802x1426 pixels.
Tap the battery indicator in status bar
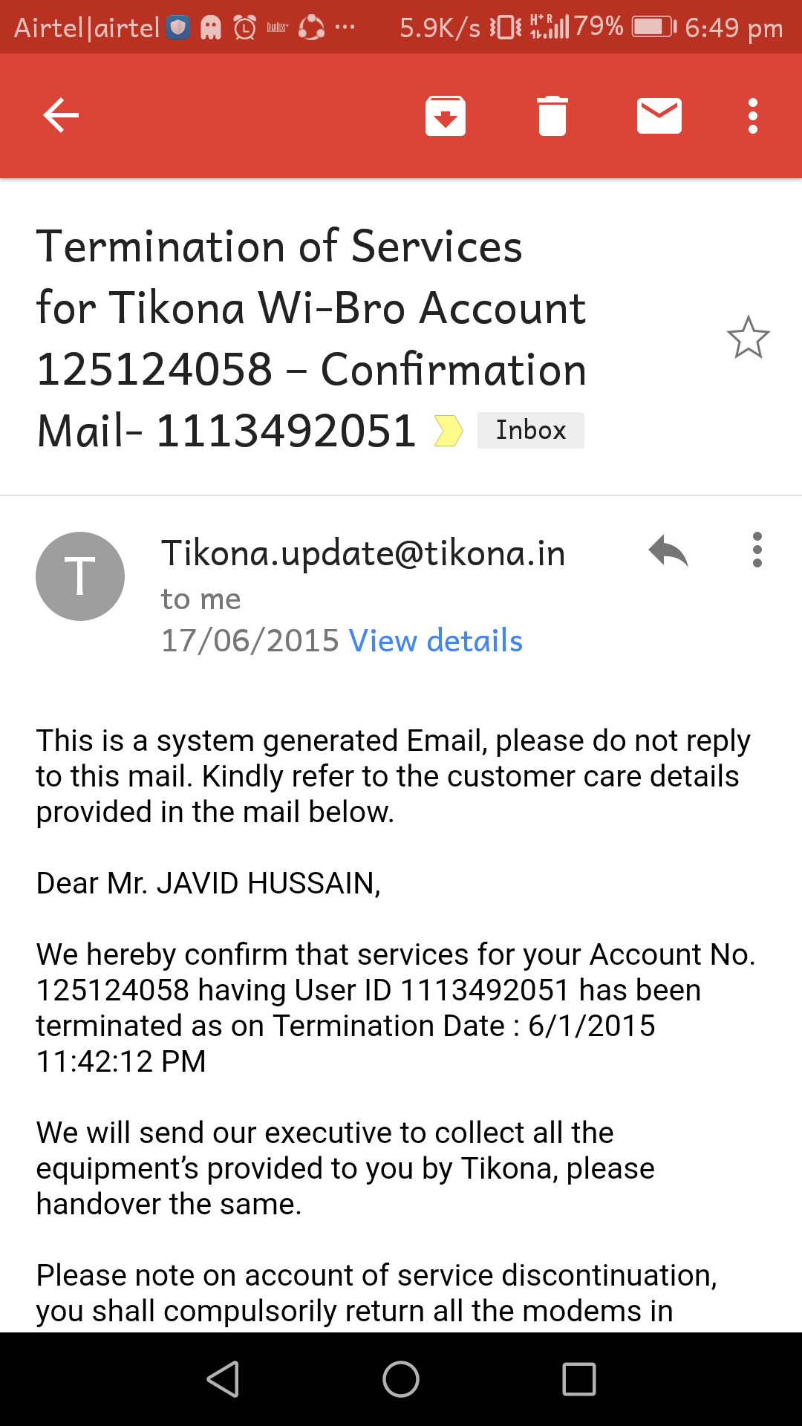[653, 27]
